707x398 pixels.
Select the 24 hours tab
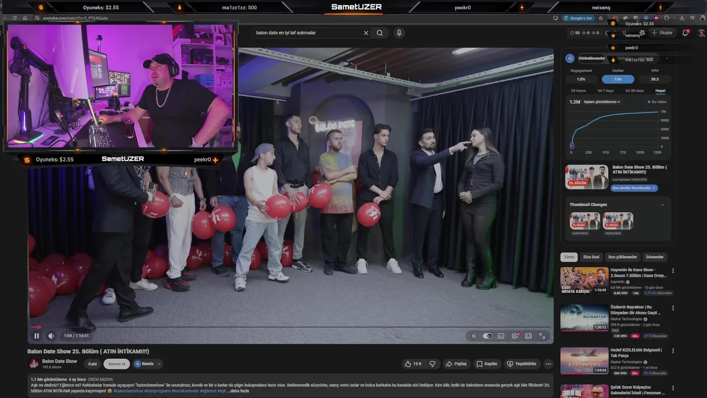click(x=578, y=91)
